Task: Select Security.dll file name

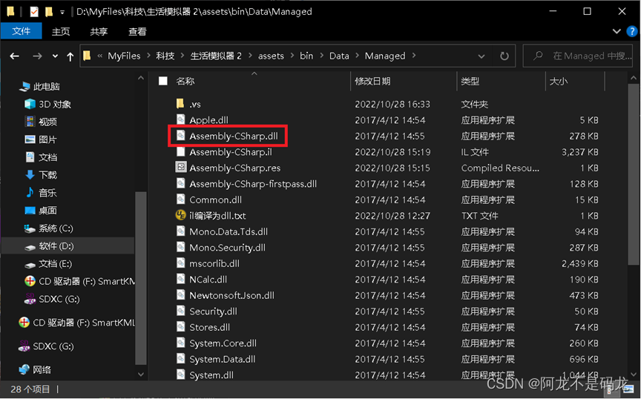Action: [x=213, y=311]
